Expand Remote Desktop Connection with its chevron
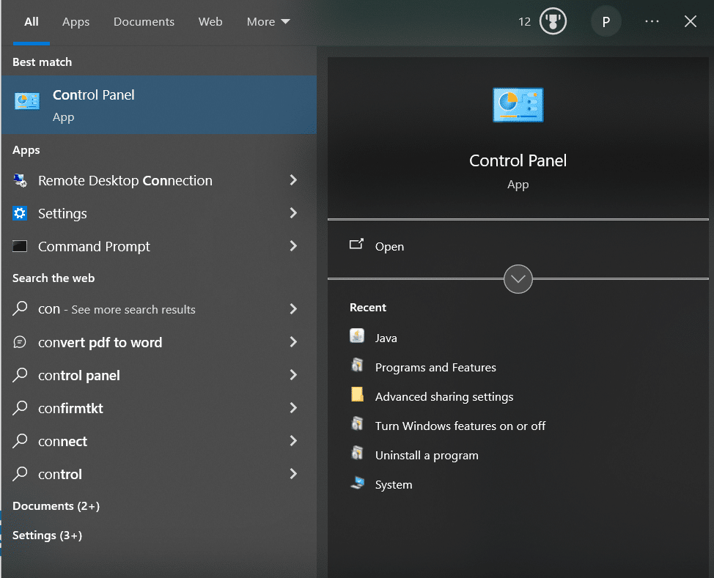This screenshot has width=714, height=578. (293, 180)
